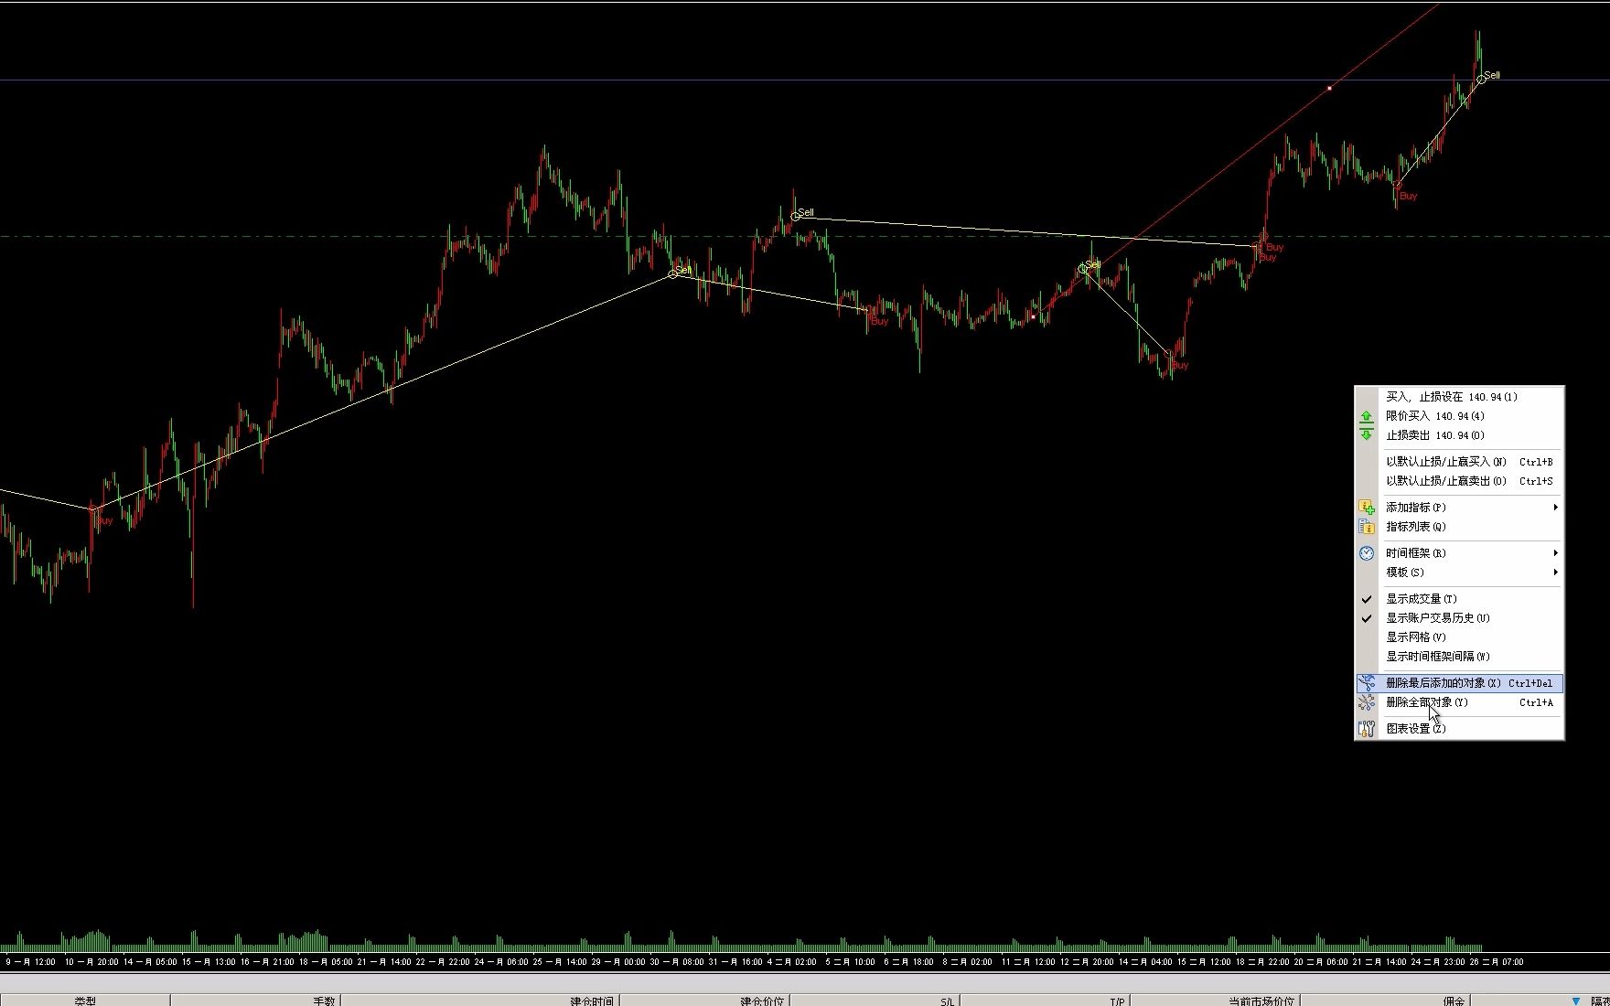The height and width of the screenshot is (1006, 1610).
Task: Select 以默认止损/止赢买入 Ctrl+B entry
Action: 1460,462
